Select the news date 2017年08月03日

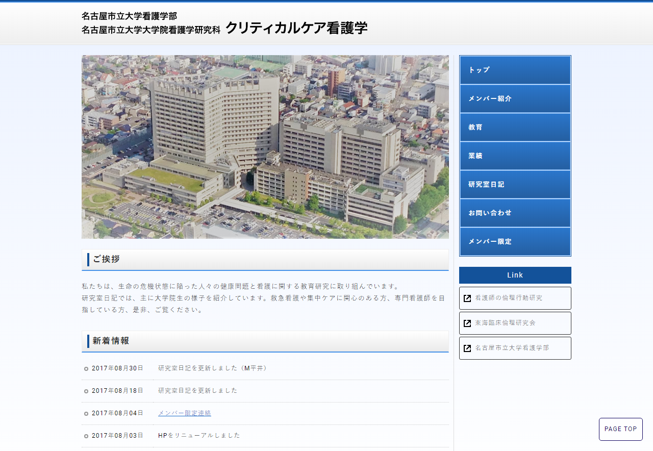click(x=117, y=436)
